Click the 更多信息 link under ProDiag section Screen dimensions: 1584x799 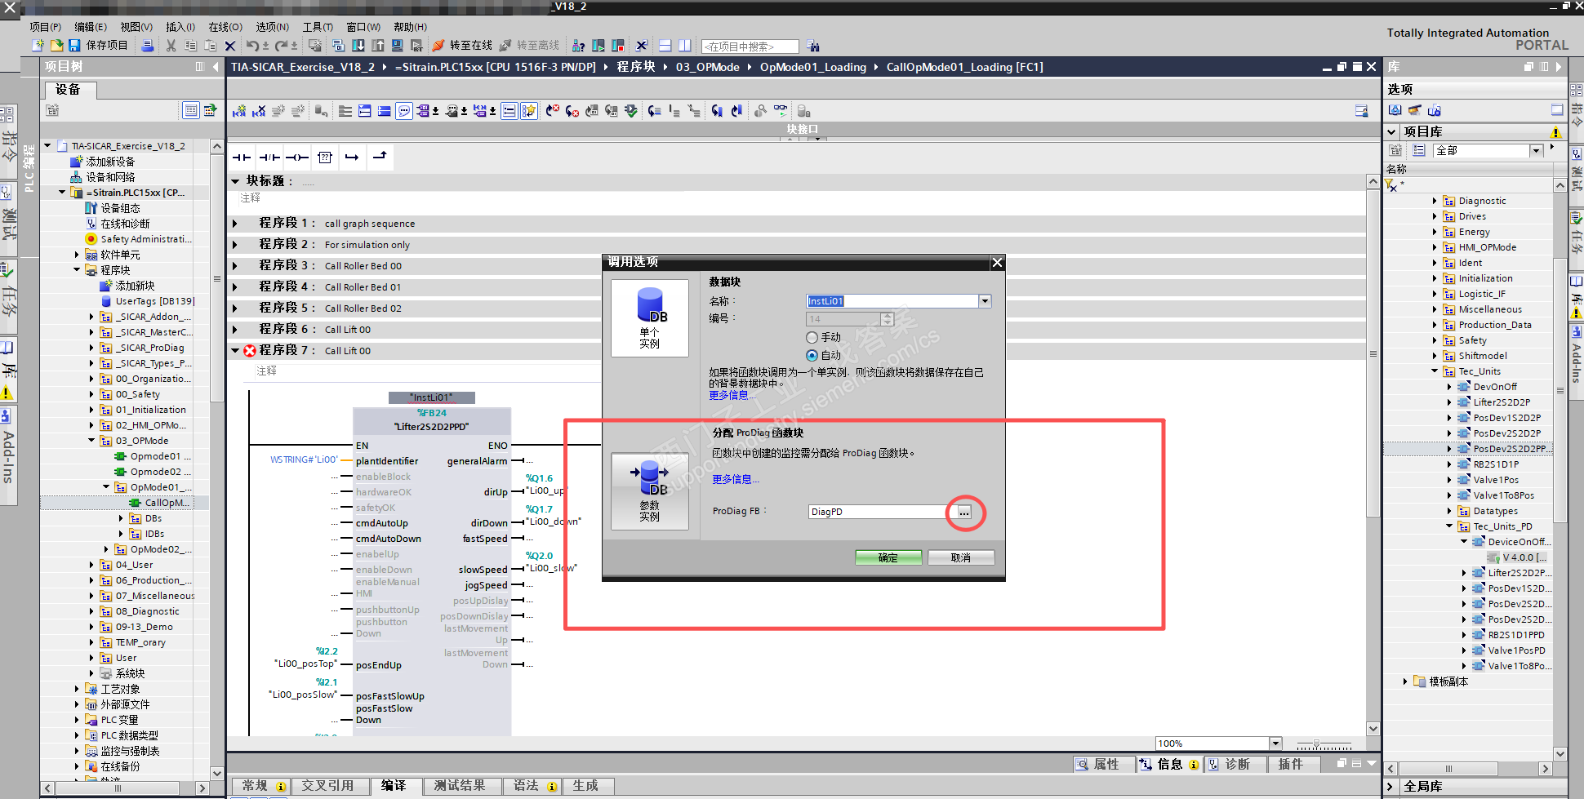pos(735,479)
